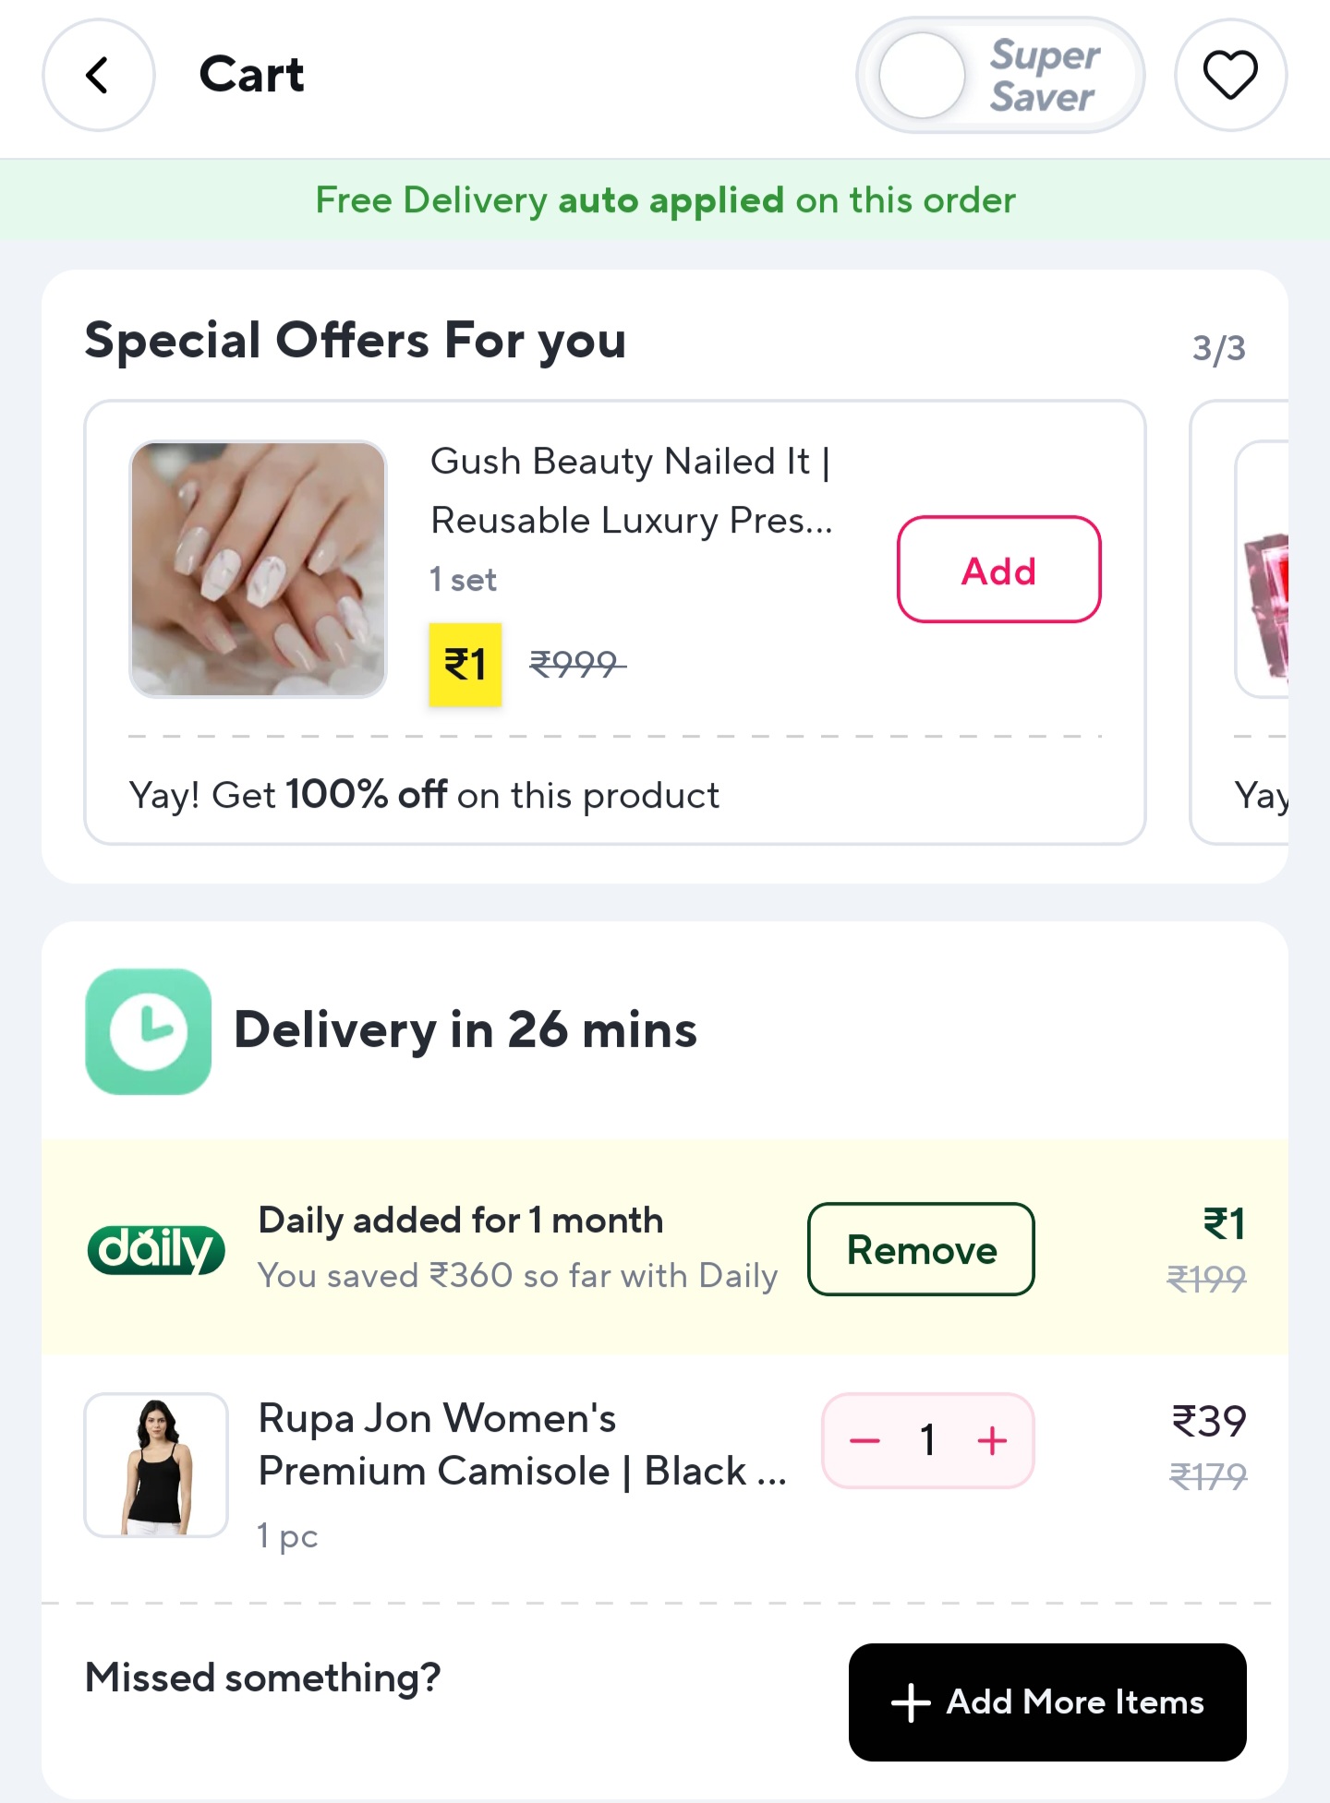Tap the plus icon on Add More Items
This screenshot has width=1330, height=1803.
click(911, 1702)
